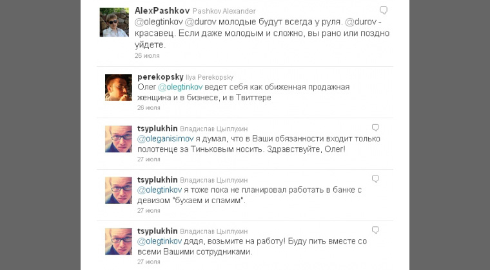The width and height of the screenshot is (490, 270).
Task: Open "27 июля" timestamp on last tweet
Action: click(x=149, y=262)
